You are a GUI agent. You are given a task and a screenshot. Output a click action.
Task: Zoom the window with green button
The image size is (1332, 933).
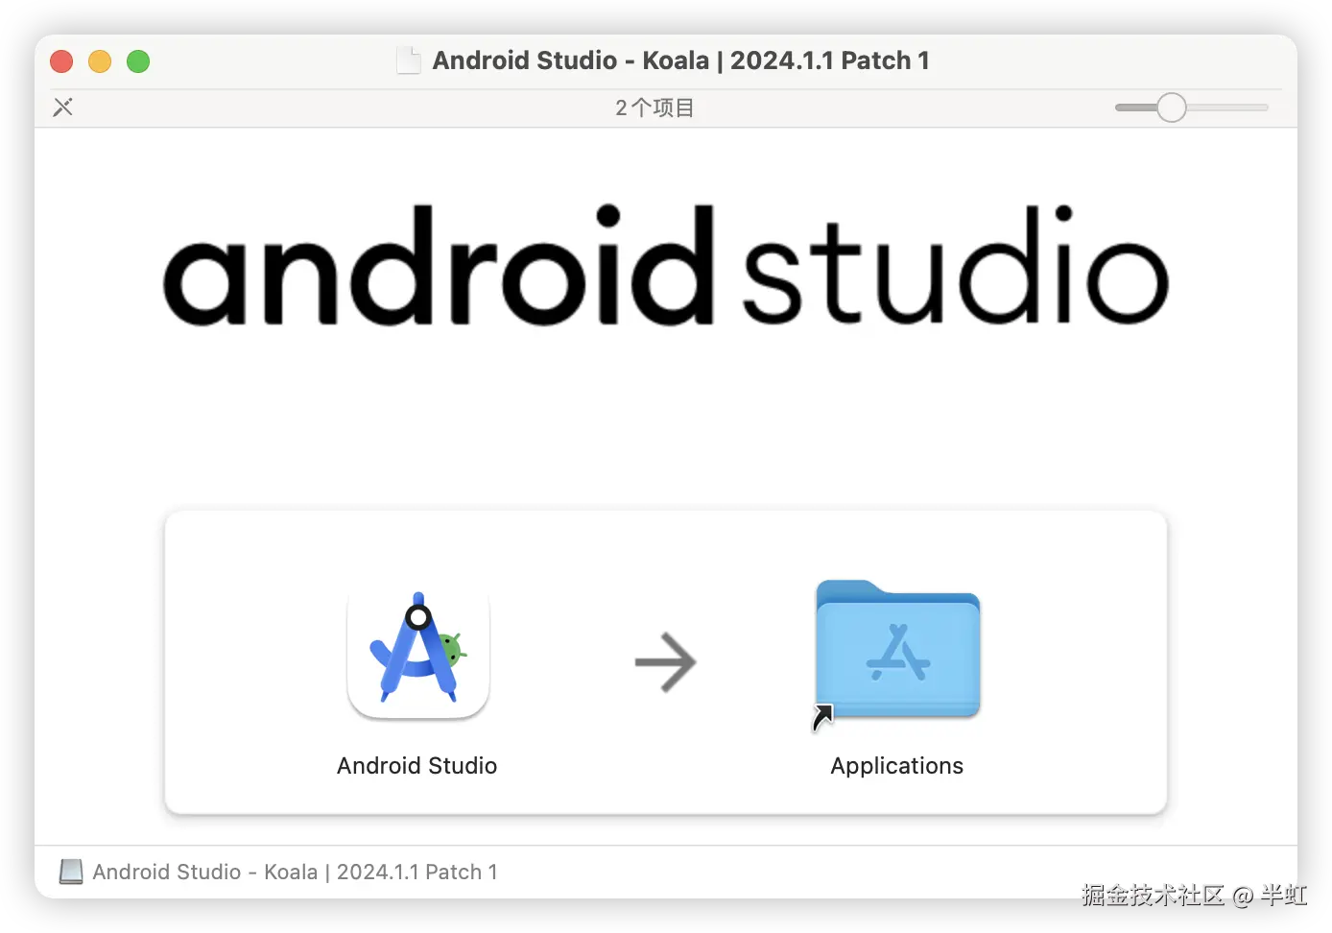[138, 61]
